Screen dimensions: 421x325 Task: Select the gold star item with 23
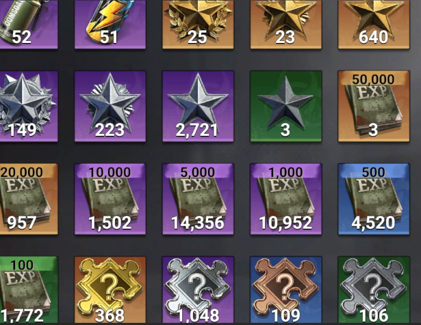point(286,25)
